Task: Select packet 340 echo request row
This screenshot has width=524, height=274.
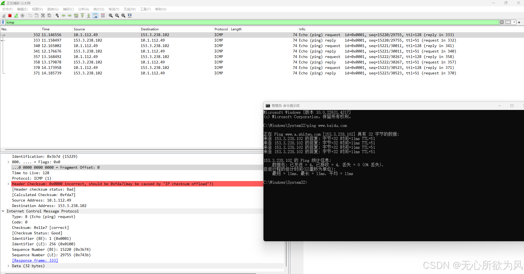Action: [x=262, y=46]
